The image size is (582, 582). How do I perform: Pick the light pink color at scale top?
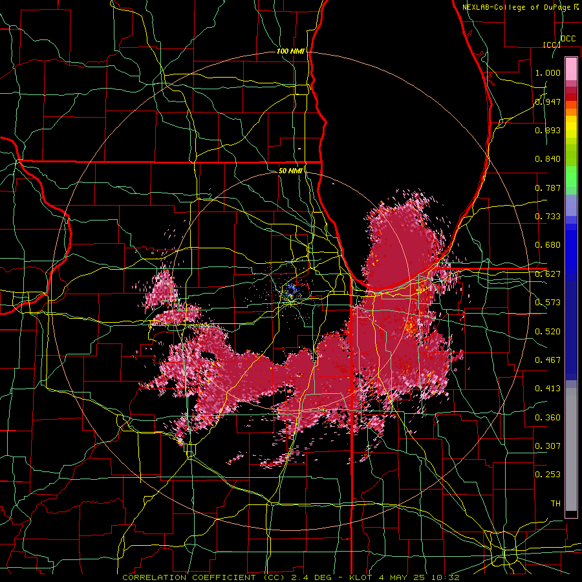571,69
